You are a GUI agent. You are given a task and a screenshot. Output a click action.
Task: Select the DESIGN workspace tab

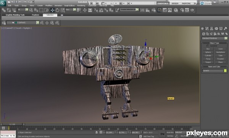click(175, 3)
